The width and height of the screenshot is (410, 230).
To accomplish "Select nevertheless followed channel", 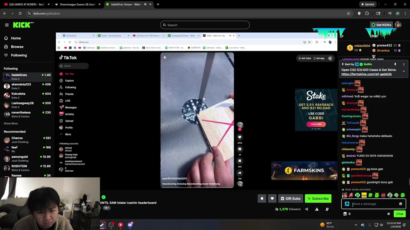I will click(x=28, y=114).
